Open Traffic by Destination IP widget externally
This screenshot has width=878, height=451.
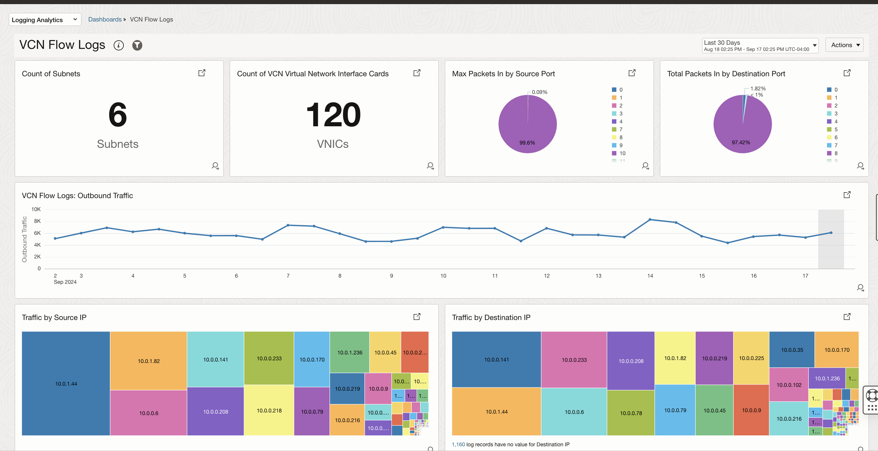[x=847, y=316]
